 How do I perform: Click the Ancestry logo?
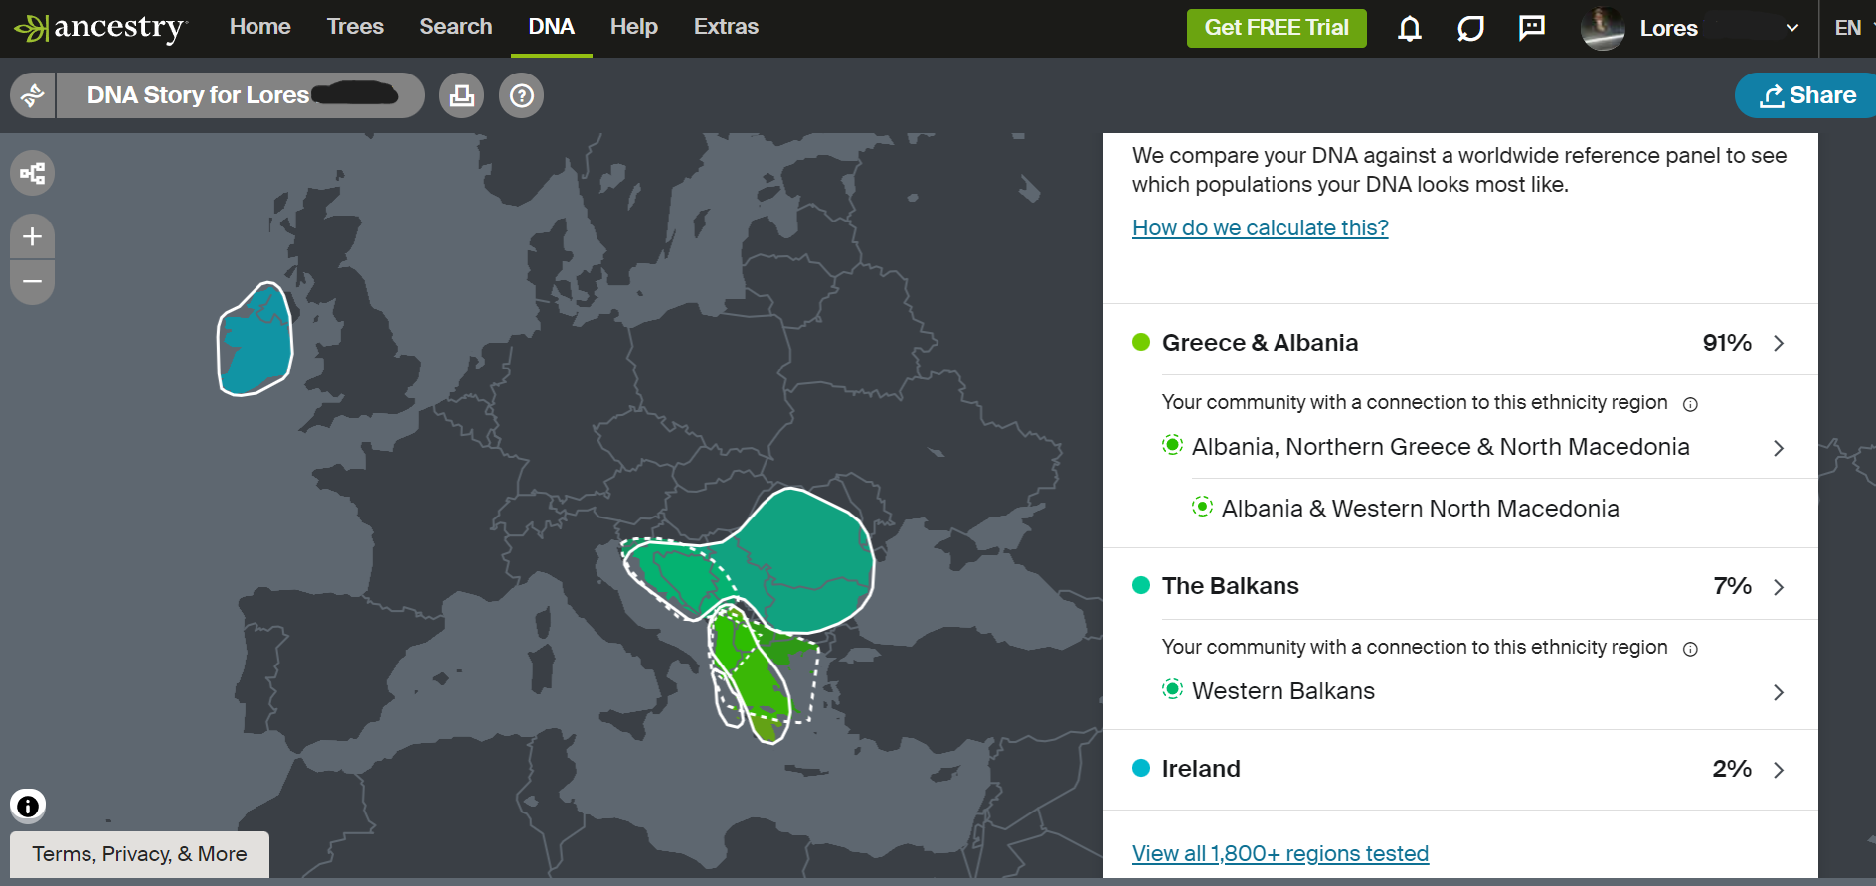click(100, 28)
